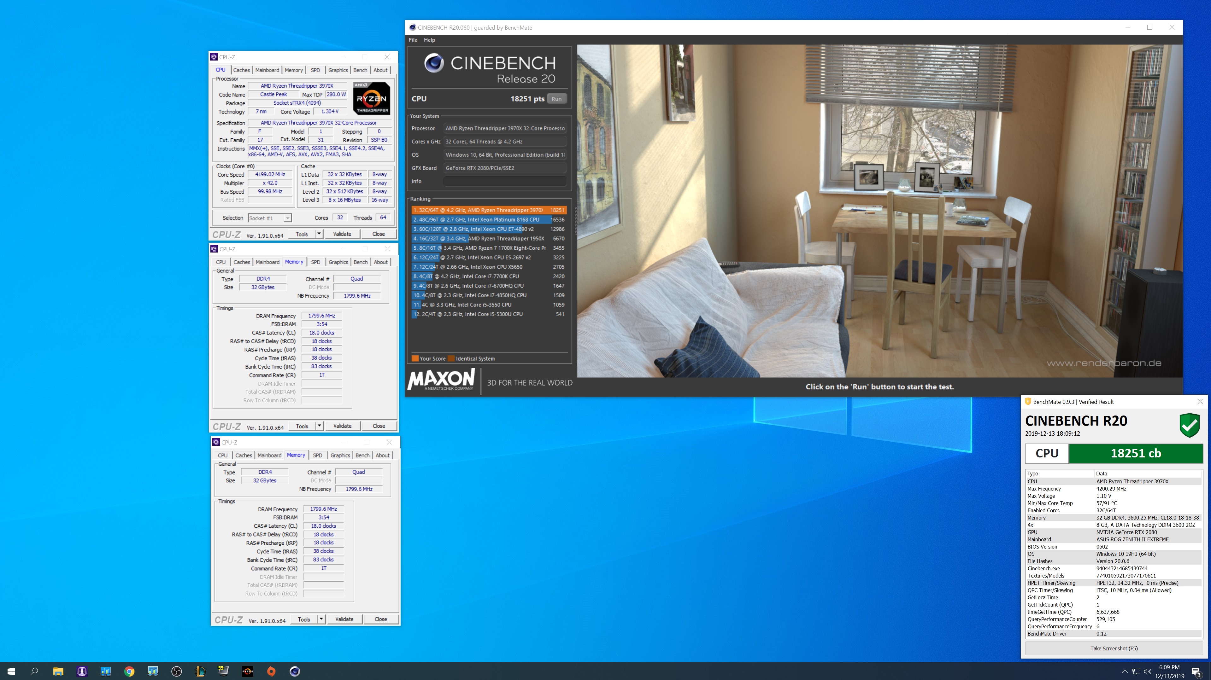
Task: Click the orange Origin taskbar icon
Action: pyautogui.click(x=271, y=671)
